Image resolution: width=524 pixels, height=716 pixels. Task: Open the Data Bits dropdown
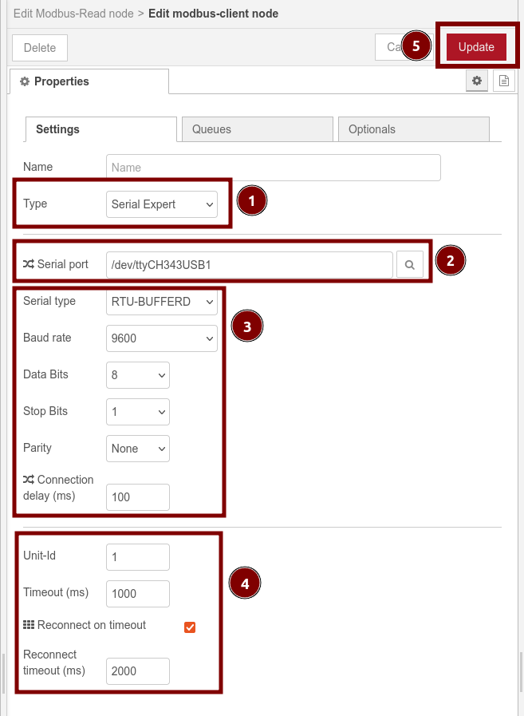[138, 375]
